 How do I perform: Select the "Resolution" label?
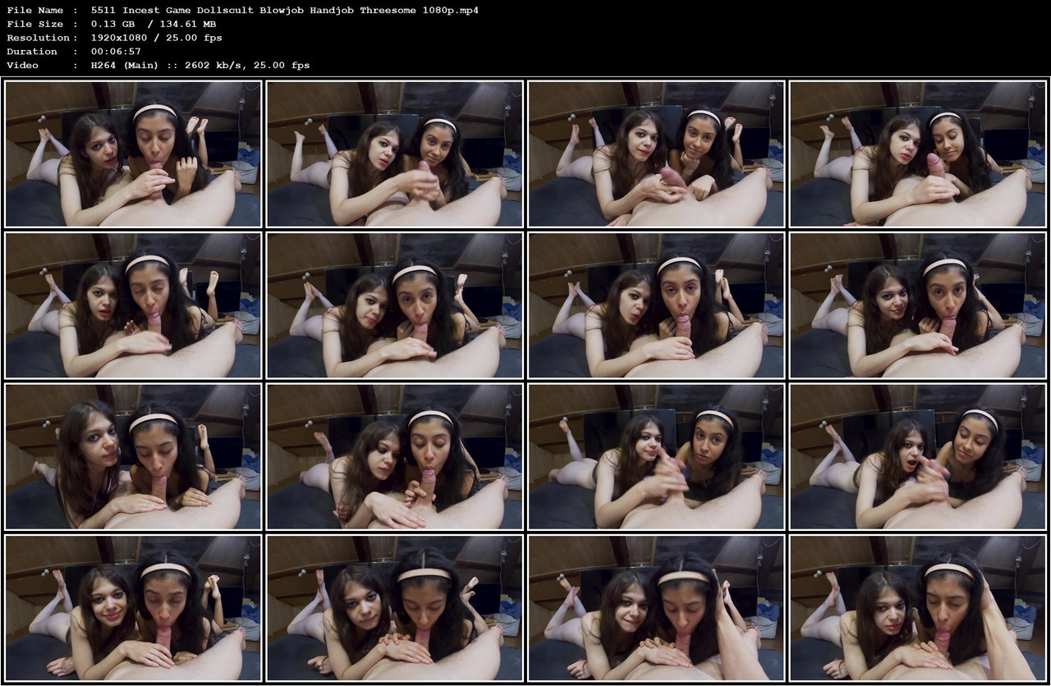(x=38, y=38)
